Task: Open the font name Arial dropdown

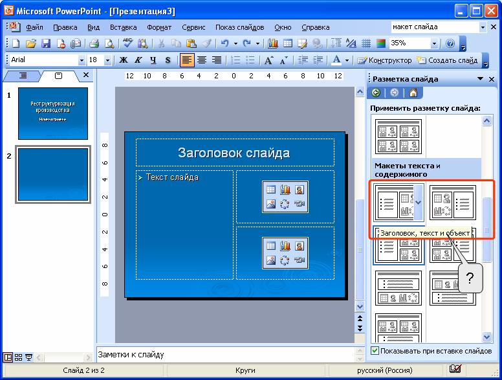Action: click(x=82, y=60)
